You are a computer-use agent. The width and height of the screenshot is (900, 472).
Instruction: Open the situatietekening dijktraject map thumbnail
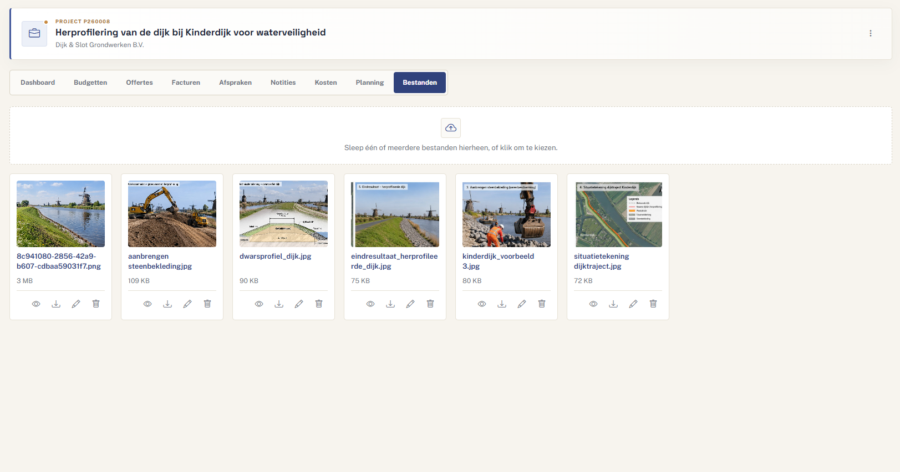[x=618, y=214]
